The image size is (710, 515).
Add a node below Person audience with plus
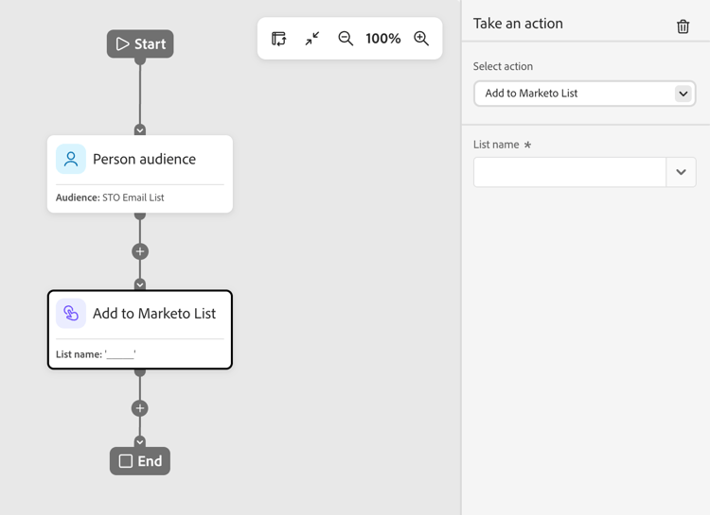(x=140, y=251)
